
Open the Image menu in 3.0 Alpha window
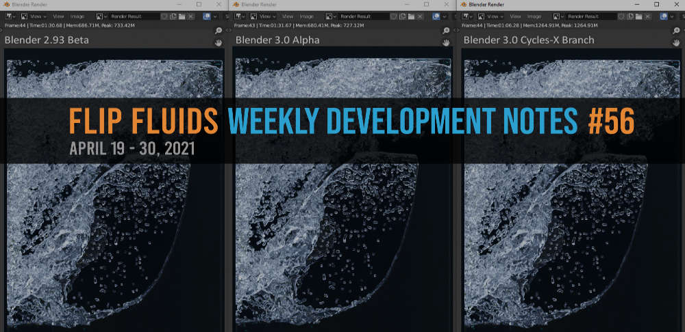(306, 16)
